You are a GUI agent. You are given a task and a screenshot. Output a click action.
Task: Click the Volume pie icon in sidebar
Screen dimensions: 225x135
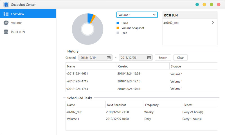(6, 23)
